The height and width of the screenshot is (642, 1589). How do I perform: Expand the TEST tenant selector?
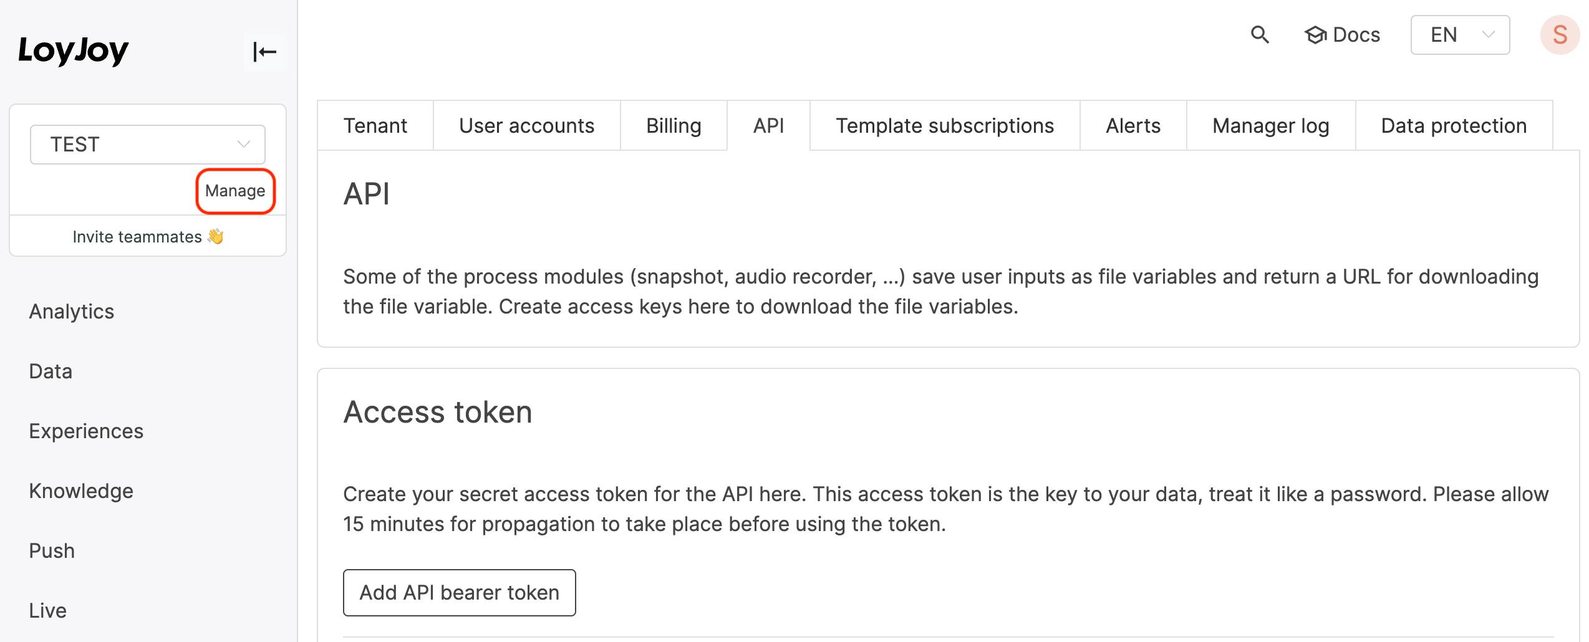point(147,144)
